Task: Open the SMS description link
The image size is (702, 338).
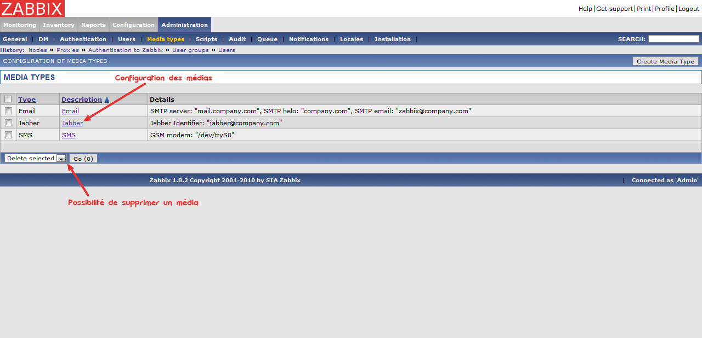Action: [69, 135]
